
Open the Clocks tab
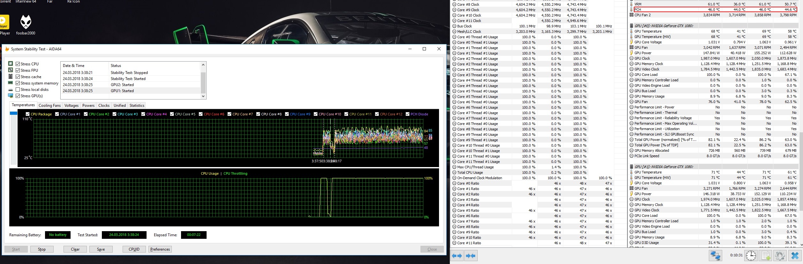click(x=104, y=106)
